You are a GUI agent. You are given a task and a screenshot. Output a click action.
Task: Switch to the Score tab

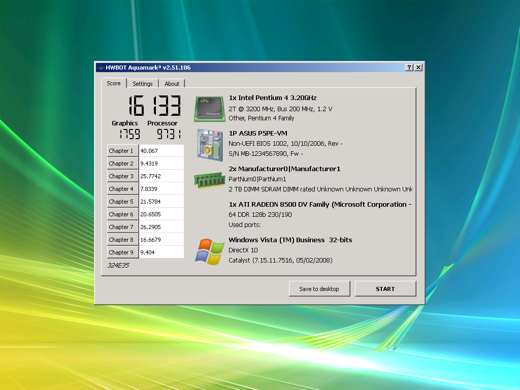(x=114, y=83)
